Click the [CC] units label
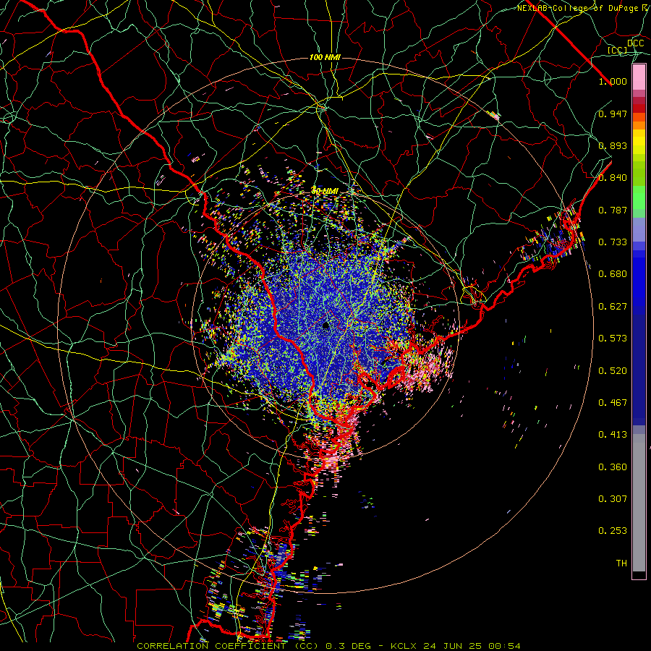Viewport: 651px width, 651px height. 618,50
